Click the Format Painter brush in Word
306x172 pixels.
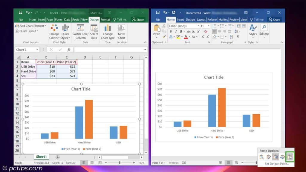[164, 37]
